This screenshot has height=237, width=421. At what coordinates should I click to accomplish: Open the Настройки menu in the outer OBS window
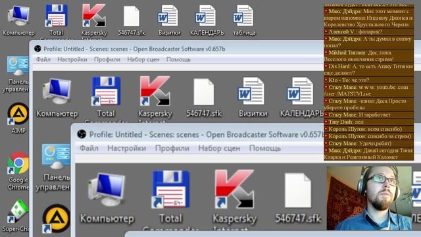click(72, 59)
